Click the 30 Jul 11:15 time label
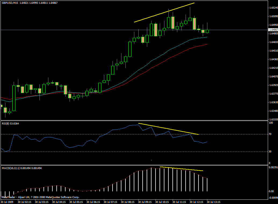278x204 pixels. (x=179, y=202)
